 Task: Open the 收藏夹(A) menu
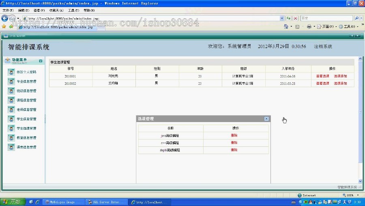[56, 11]
